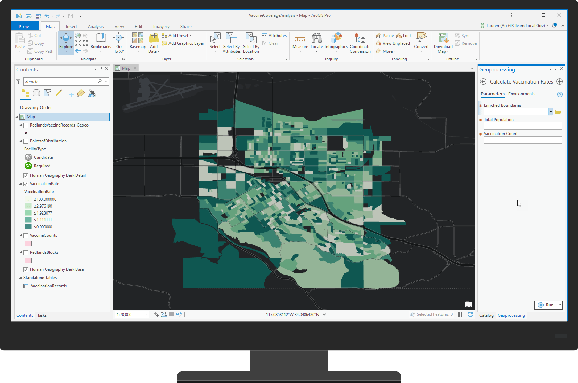Select the Explore navigation tool
The image size is (578, 383).
tap(66, 43)
